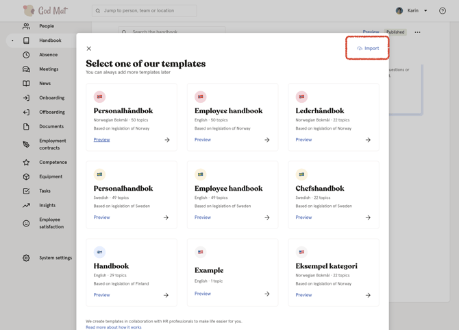Select the Handbook book icon in sidebar
This screenshot has width=459, height=330.
click(x=26, y=40)
